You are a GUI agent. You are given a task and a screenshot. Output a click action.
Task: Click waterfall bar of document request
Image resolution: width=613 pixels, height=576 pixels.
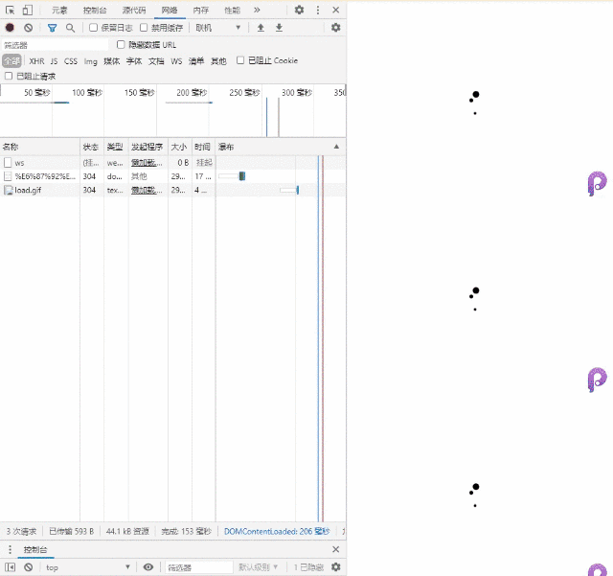coord(232,176)
